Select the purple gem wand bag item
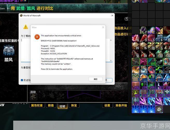This screenshot has height=130, width=170. coord(159,30)
